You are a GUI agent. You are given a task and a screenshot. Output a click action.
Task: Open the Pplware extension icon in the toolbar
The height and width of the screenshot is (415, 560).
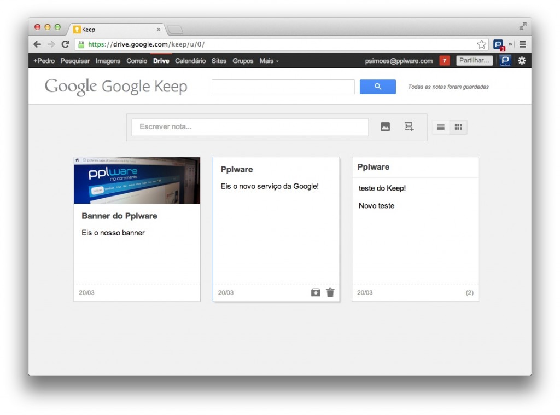pos(499,45)
